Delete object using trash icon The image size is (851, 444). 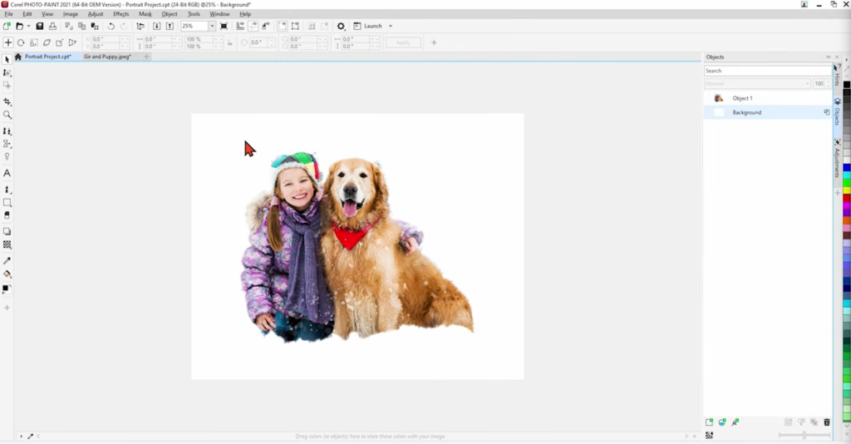[827, 422]
